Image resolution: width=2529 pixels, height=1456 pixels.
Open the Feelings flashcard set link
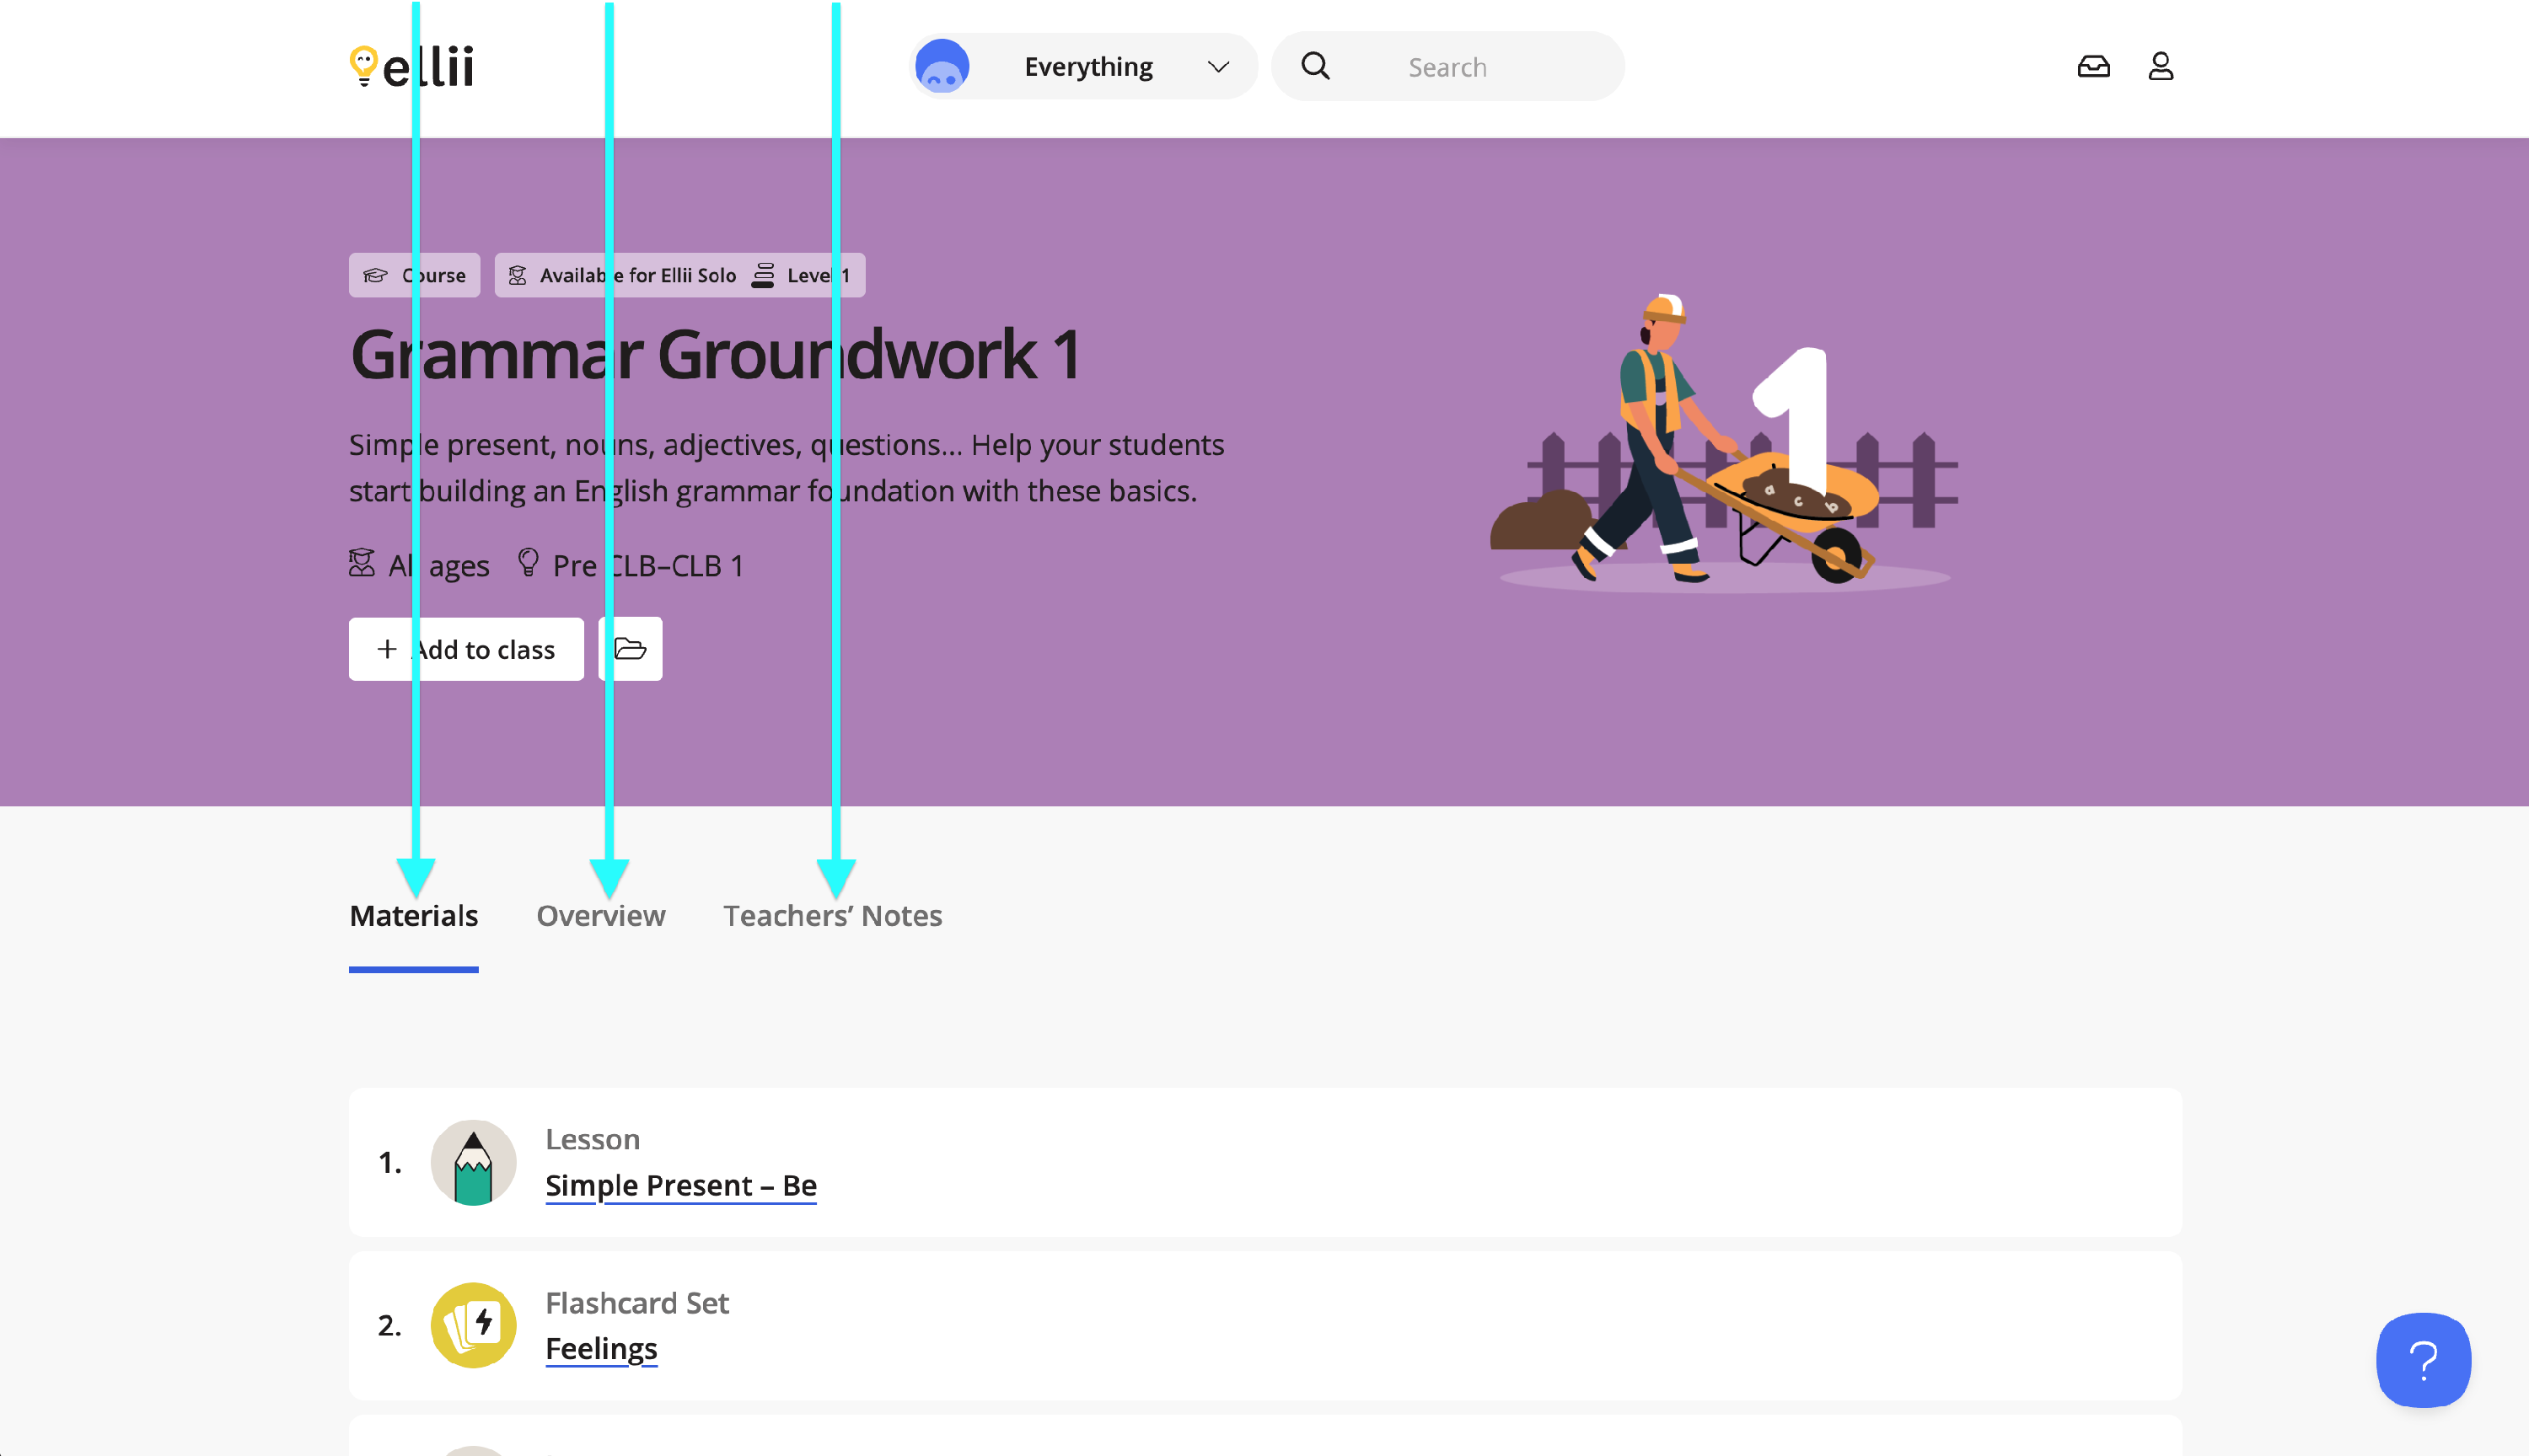(600, 1348)
